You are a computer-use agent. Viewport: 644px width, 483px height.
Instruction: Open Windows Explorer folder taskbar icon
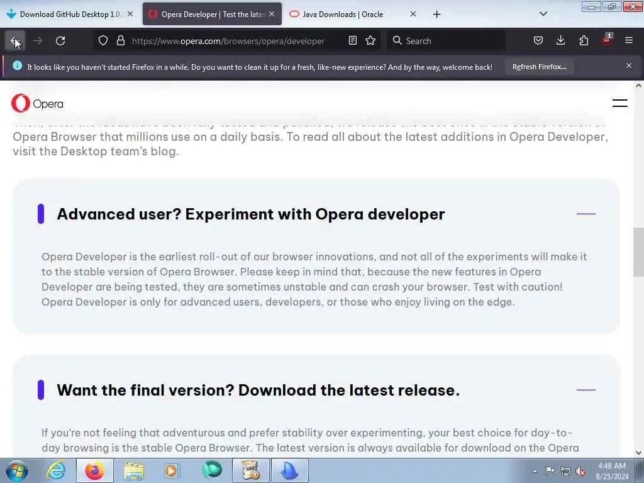coord(133,470)
